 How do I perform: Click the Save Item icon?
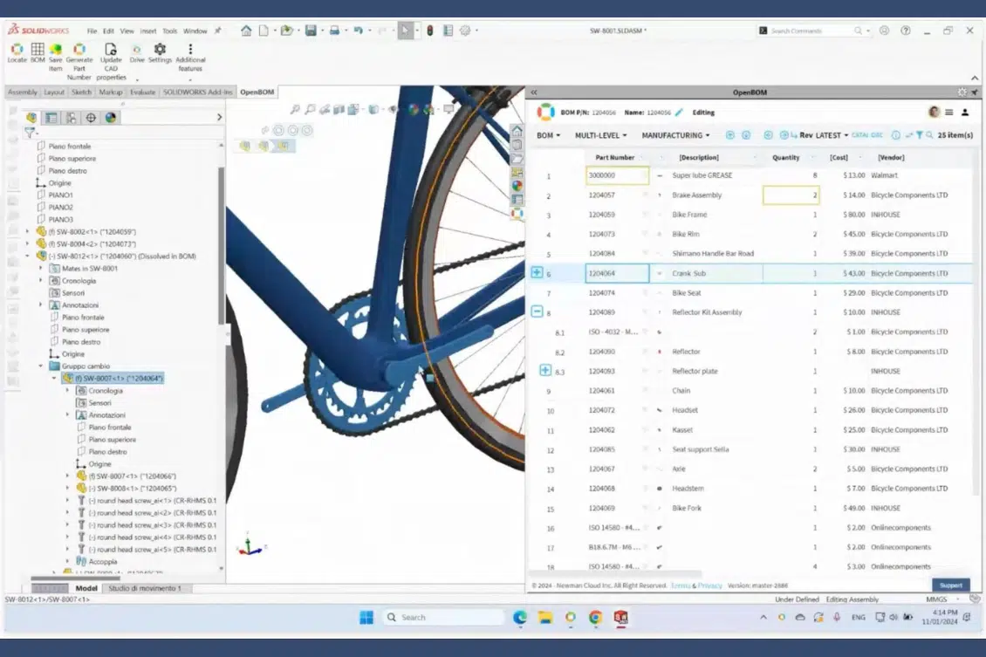pos(55,49)
